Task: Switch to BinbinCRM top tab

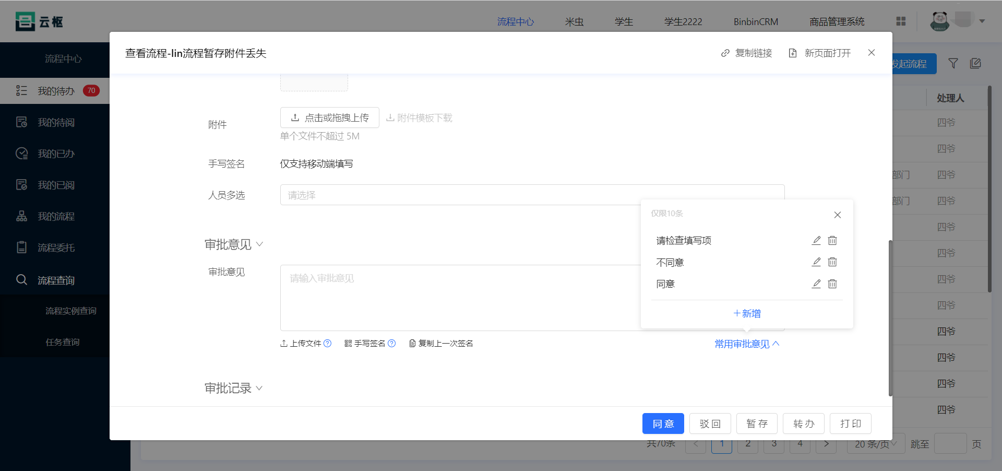Action: (756, 21)
